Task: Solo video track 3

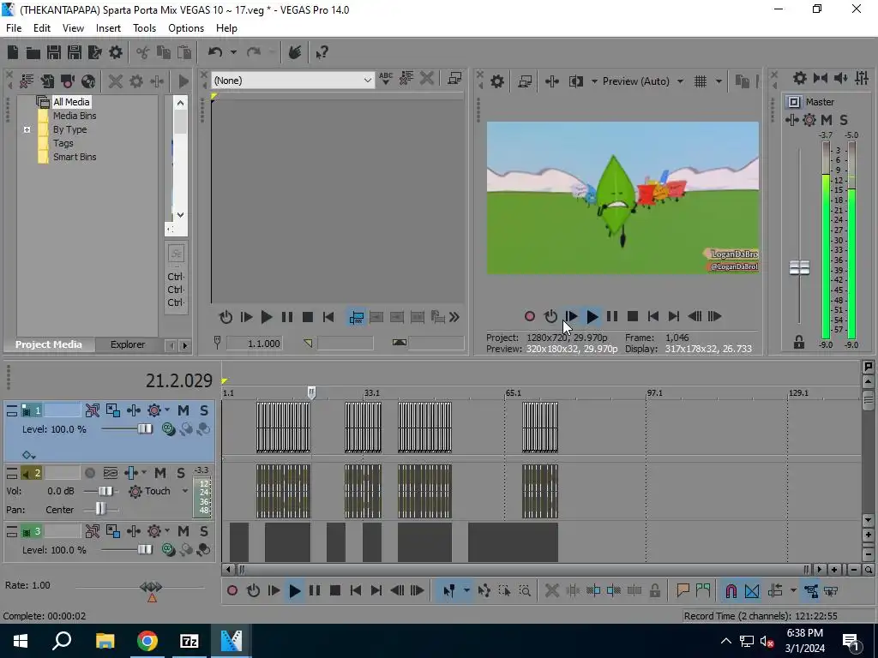Action: tap(204, 531)
